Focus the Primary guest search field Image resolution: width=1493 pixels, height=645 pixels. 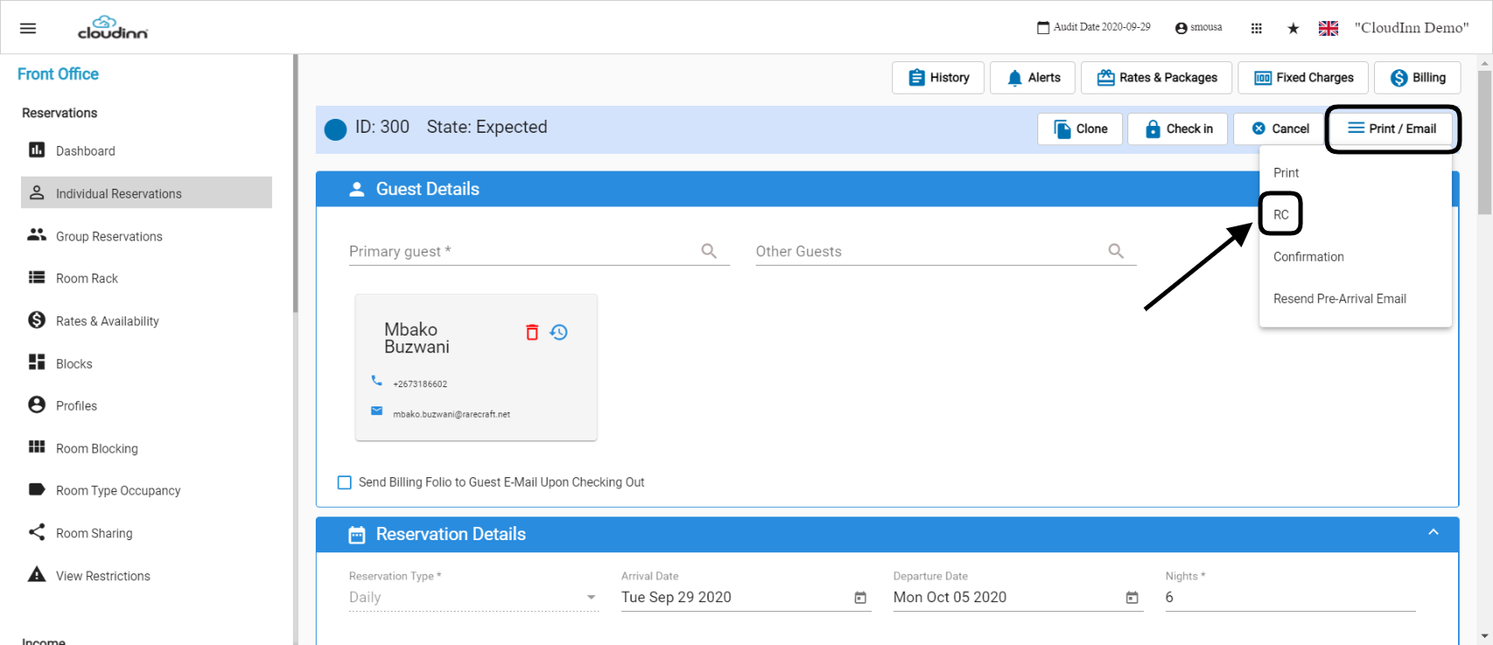coord(523,252)
